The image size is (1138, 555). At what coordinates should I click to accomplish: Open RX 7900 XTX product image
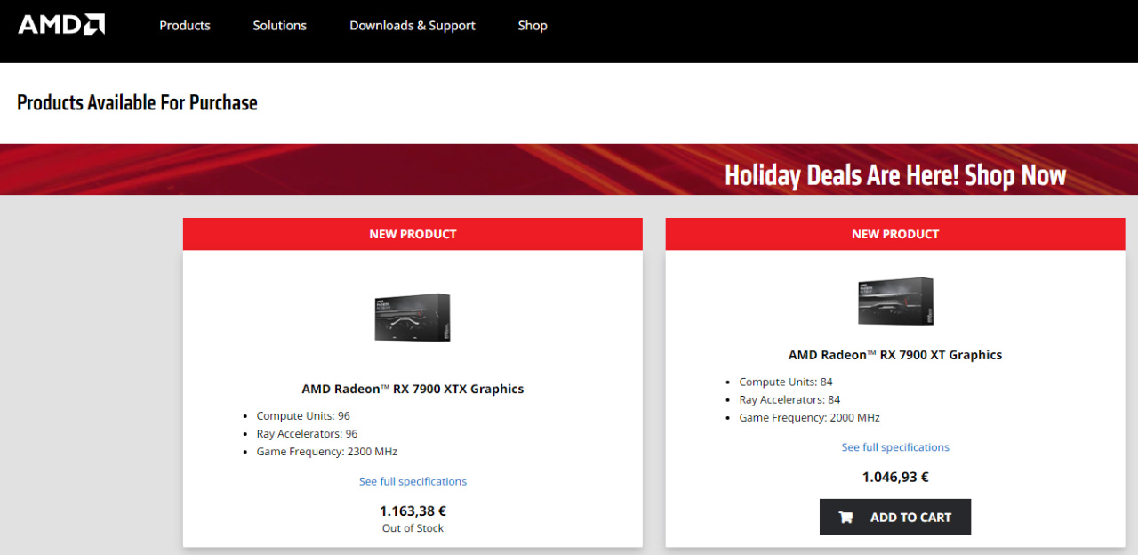413,318
